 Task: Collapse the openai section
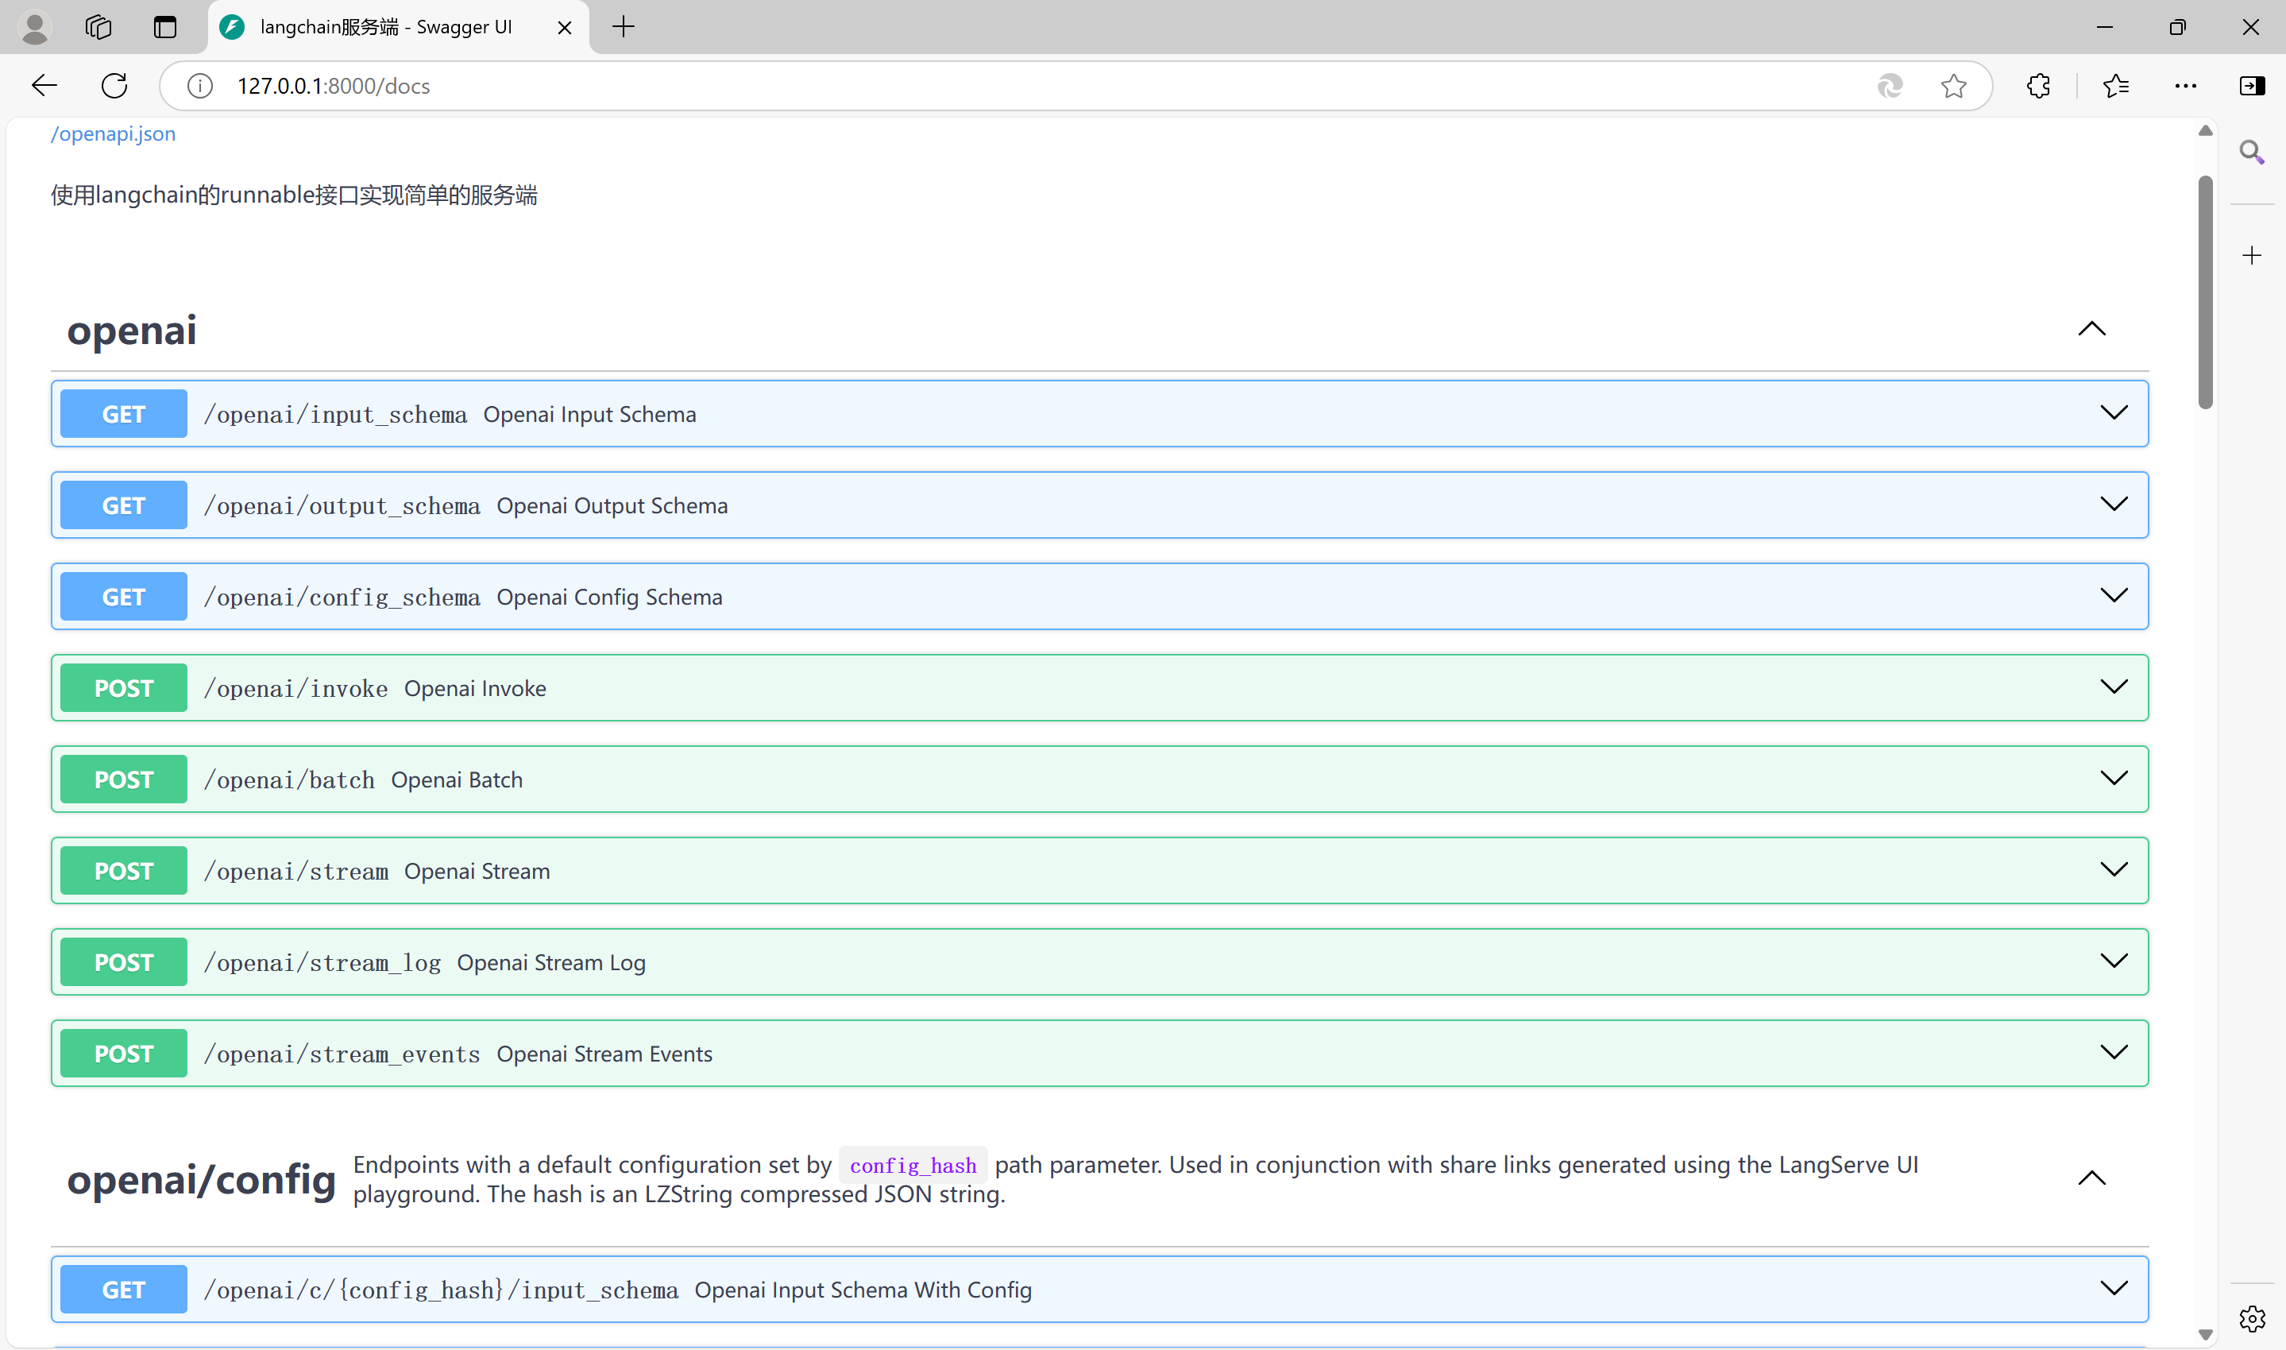tap(2091, 329)
